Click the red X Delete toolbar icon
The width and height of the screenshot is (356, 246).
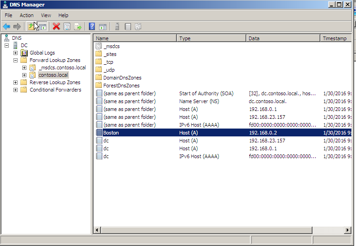click(56, 26)
